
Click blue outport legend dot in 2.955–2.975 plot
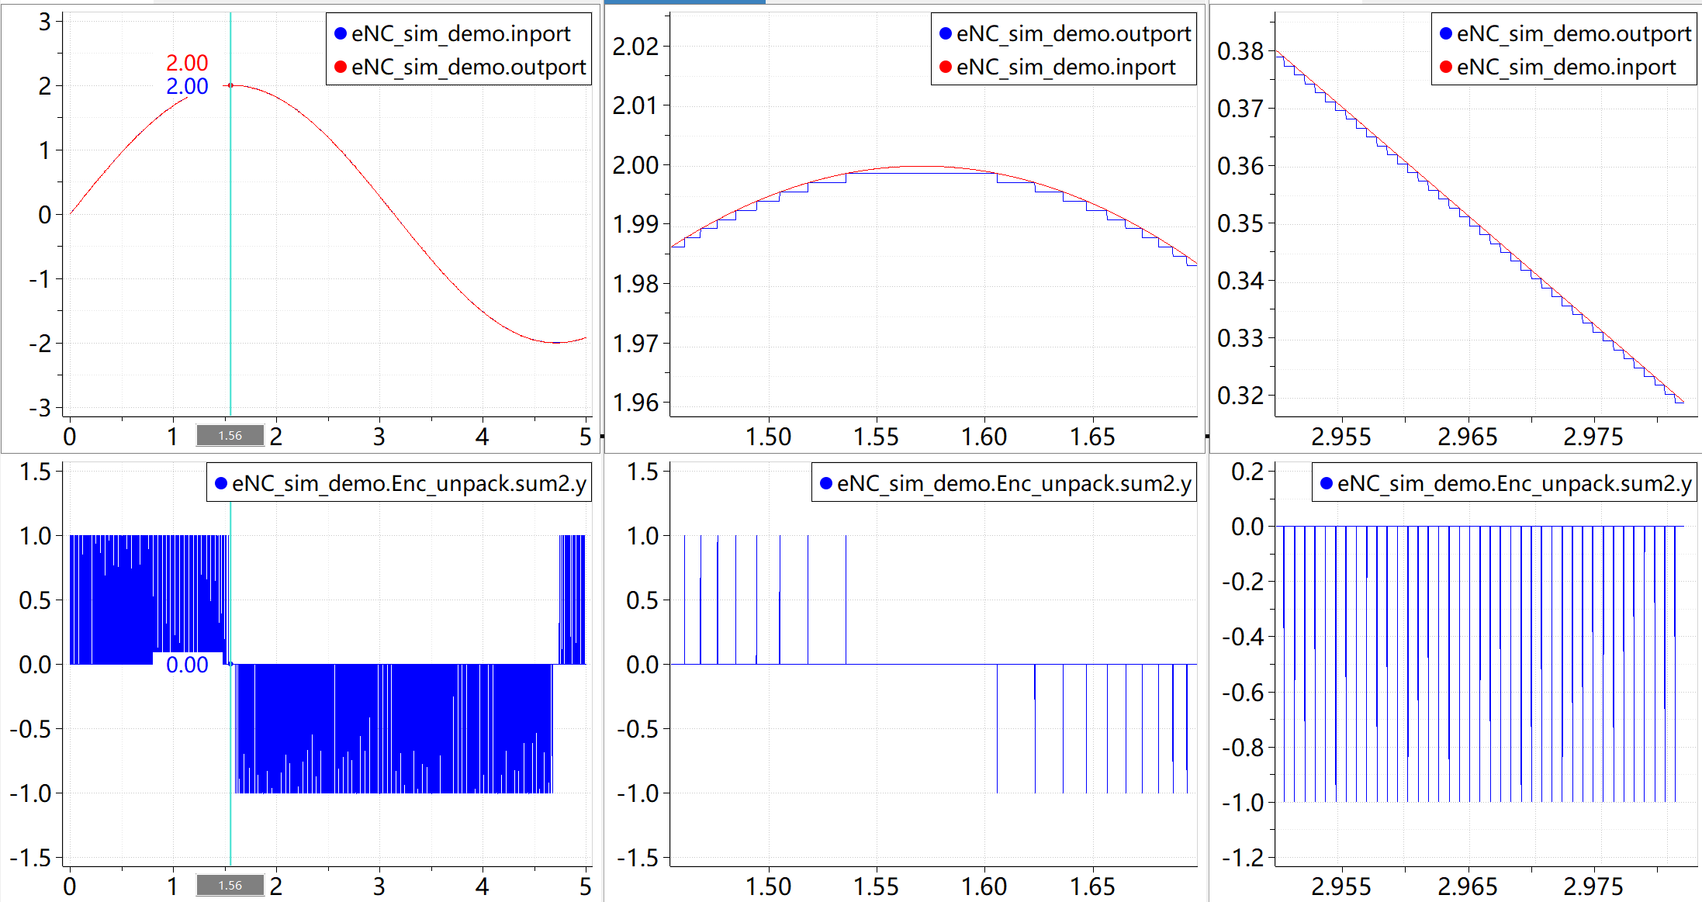(1445, 34)
